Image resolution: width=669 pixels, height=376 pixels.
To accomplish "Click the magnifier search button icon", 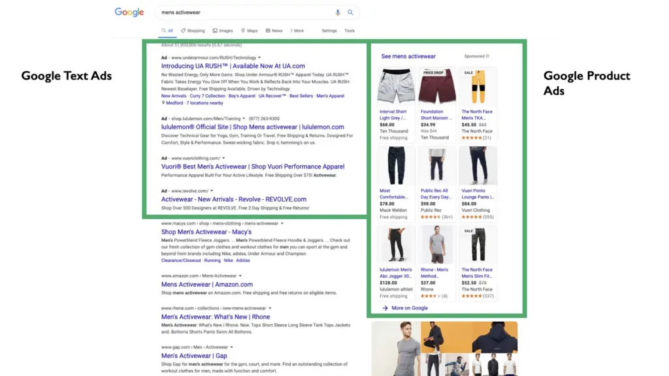I will coord(350,12).
